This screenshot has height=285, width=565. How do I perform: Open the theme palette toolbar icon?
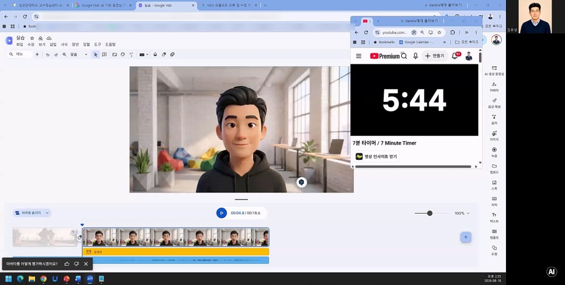pos(122,54)
